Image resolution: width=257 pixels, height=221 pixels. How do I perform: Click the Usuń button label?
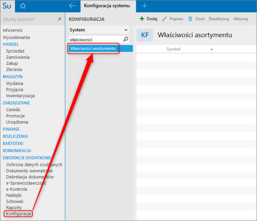(x=200, y=19)
